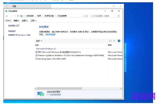The width and height of the screenshot is (160, 104).
Task: Expand the chevron after 程序和功能 breadcrumb
Action: (56, 16)
